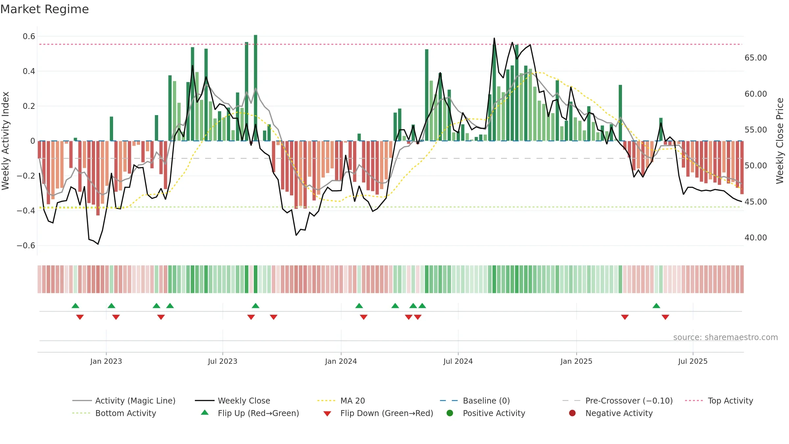Click the Jan 2025 x-axis label
The height and width of the screenshot is (444, 789).
coord(576,361)
